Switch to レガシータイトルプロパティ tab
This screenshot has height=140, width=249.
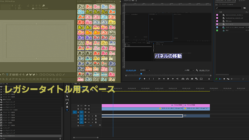point(84,1)
